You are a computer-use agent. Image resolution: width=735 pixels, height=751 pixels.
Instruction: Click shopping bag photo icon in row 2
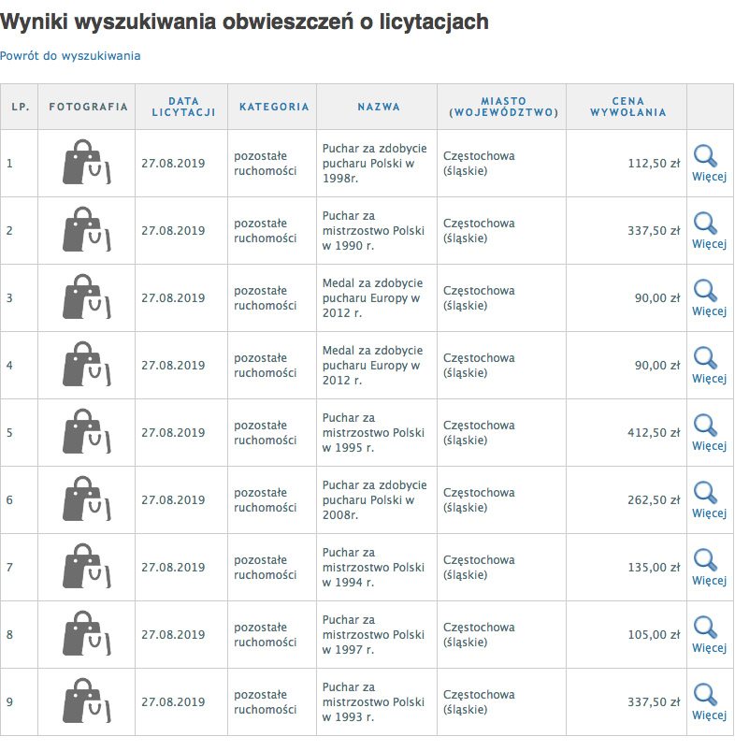pyautogui.click(x=87, y=229)
